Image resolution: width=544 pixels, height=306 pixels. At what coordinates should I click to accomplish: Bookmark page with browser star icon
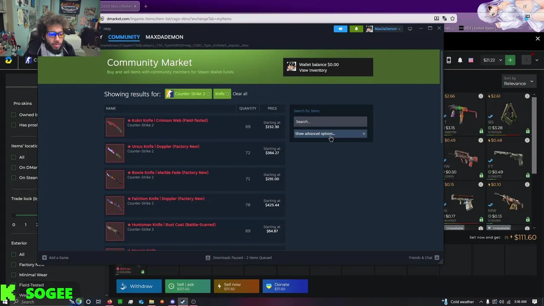point(453,19)
